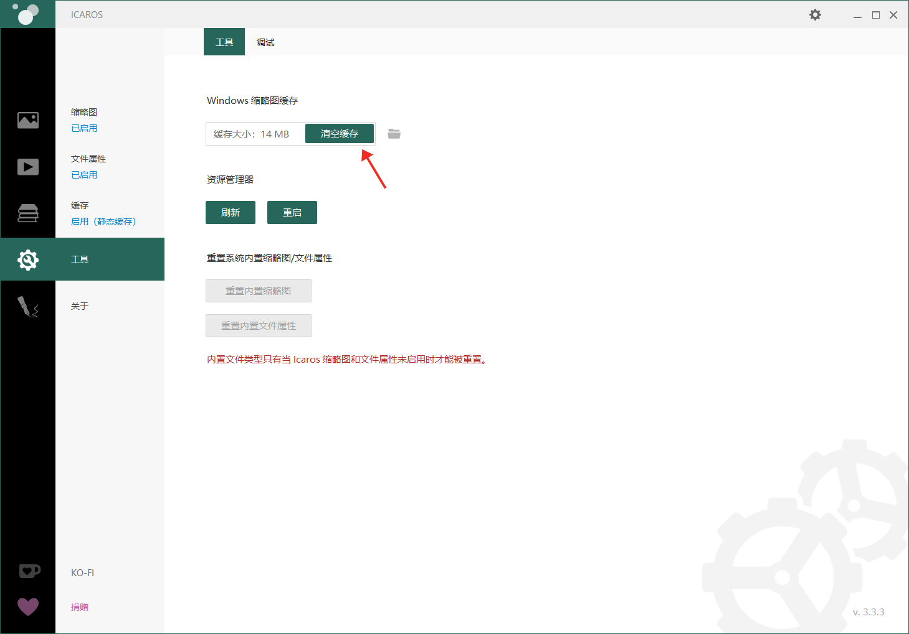This screenshot has width=909, height=634.
Task: Click the Icaros bubbles logo
Action: 26,14
